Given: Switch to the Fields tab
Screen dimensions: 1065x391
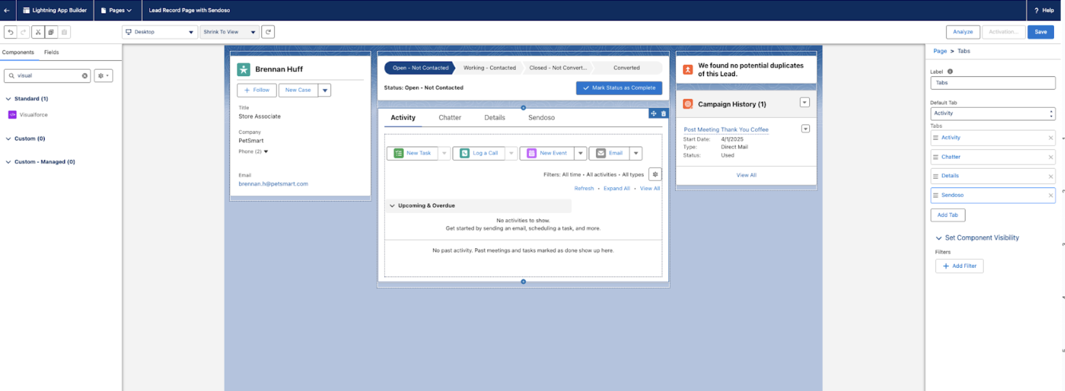Looking at the screenshot, I should tap(52, 52).
